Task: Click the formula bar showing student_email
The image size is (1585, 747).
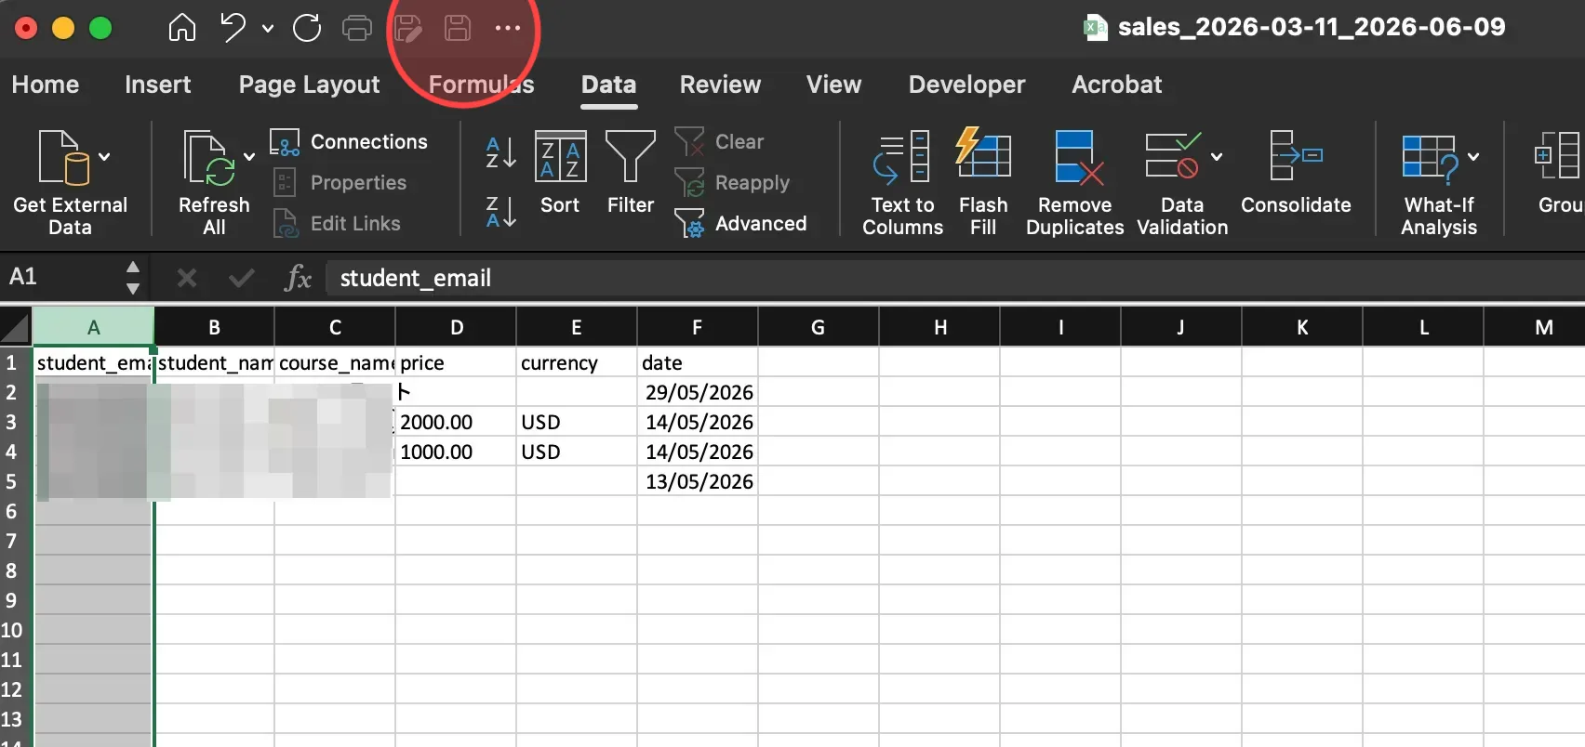Action: 954,278
